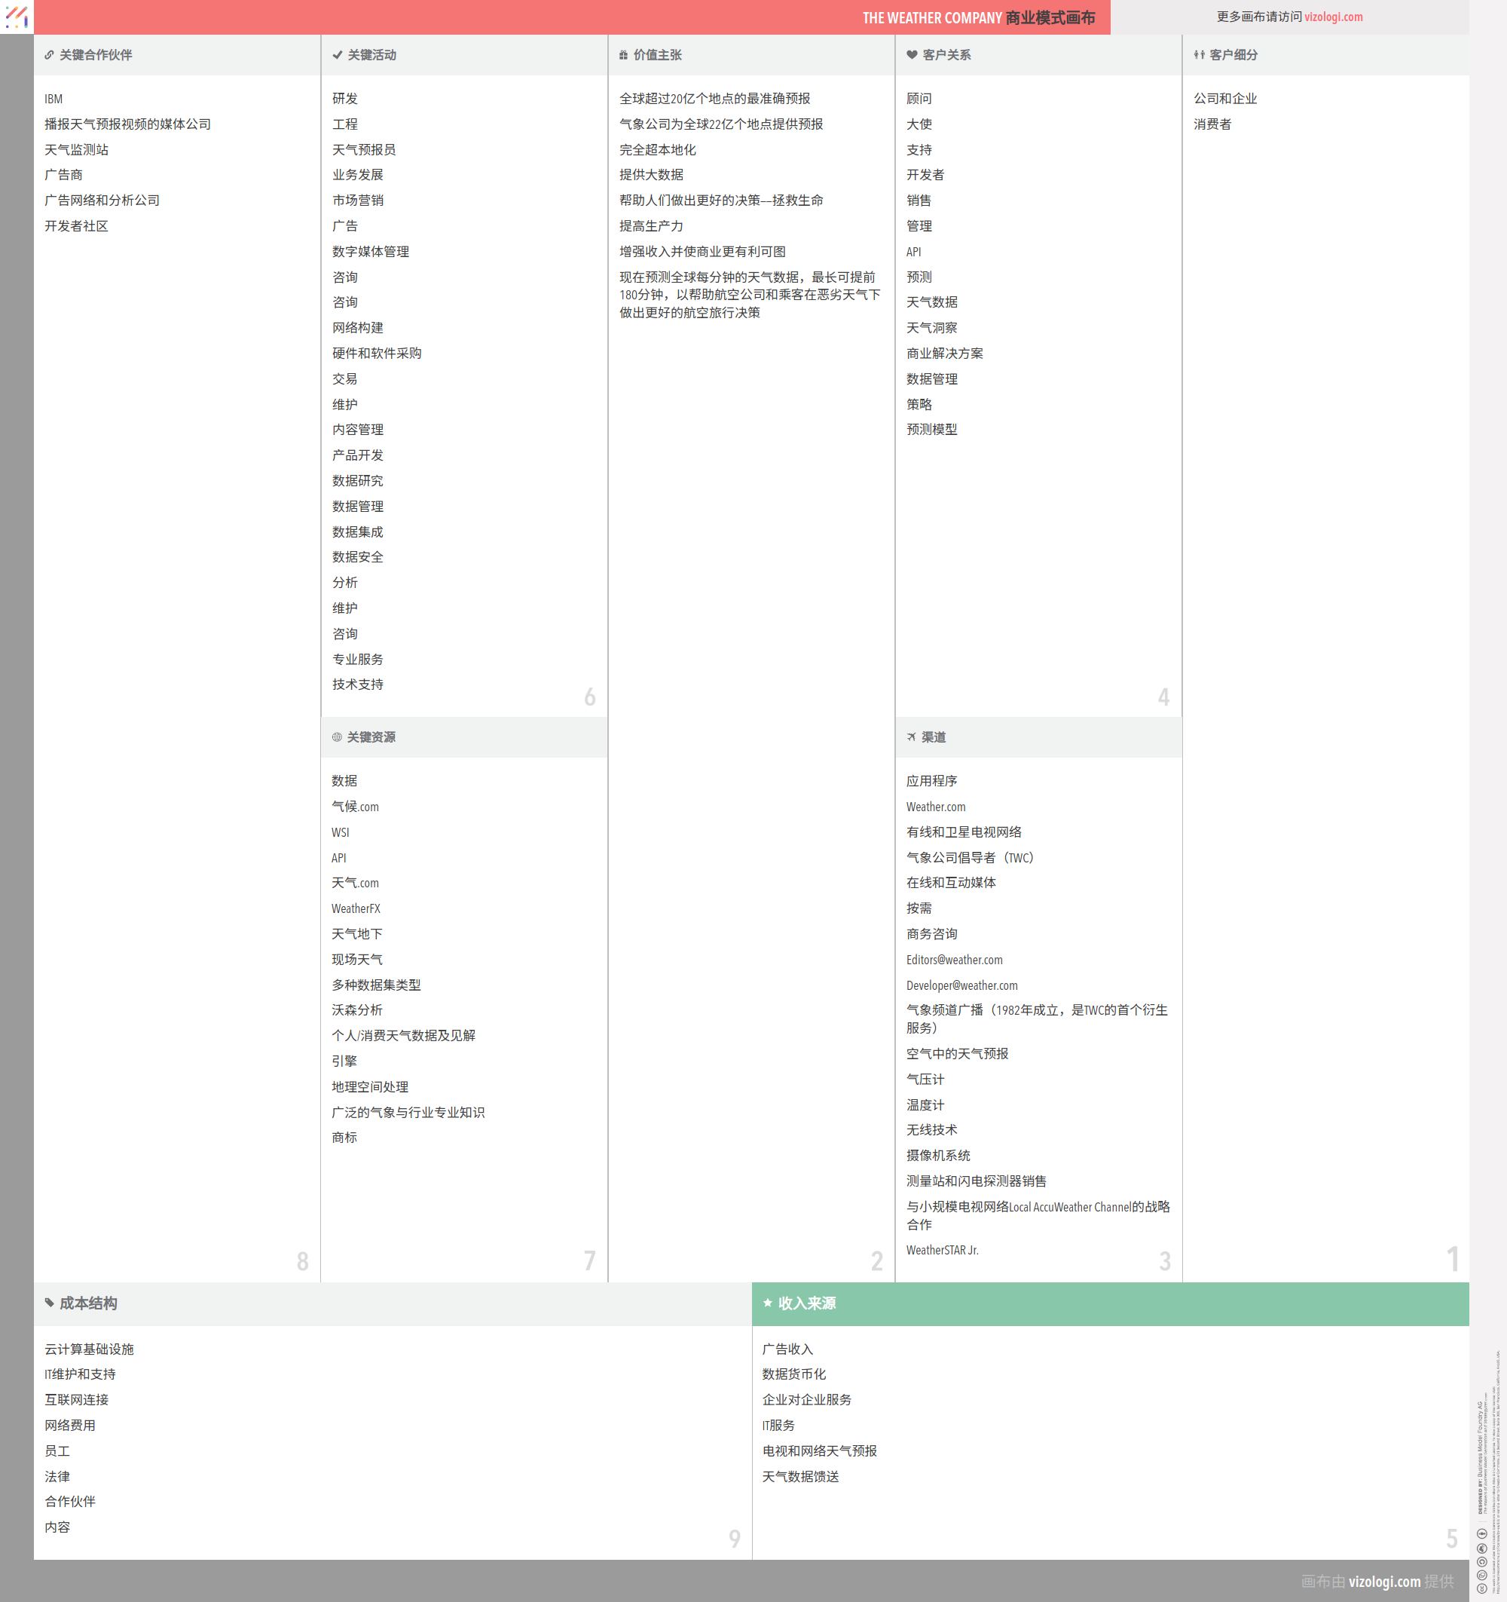Click the tag icon beside 成本结构

point(49,1302)
